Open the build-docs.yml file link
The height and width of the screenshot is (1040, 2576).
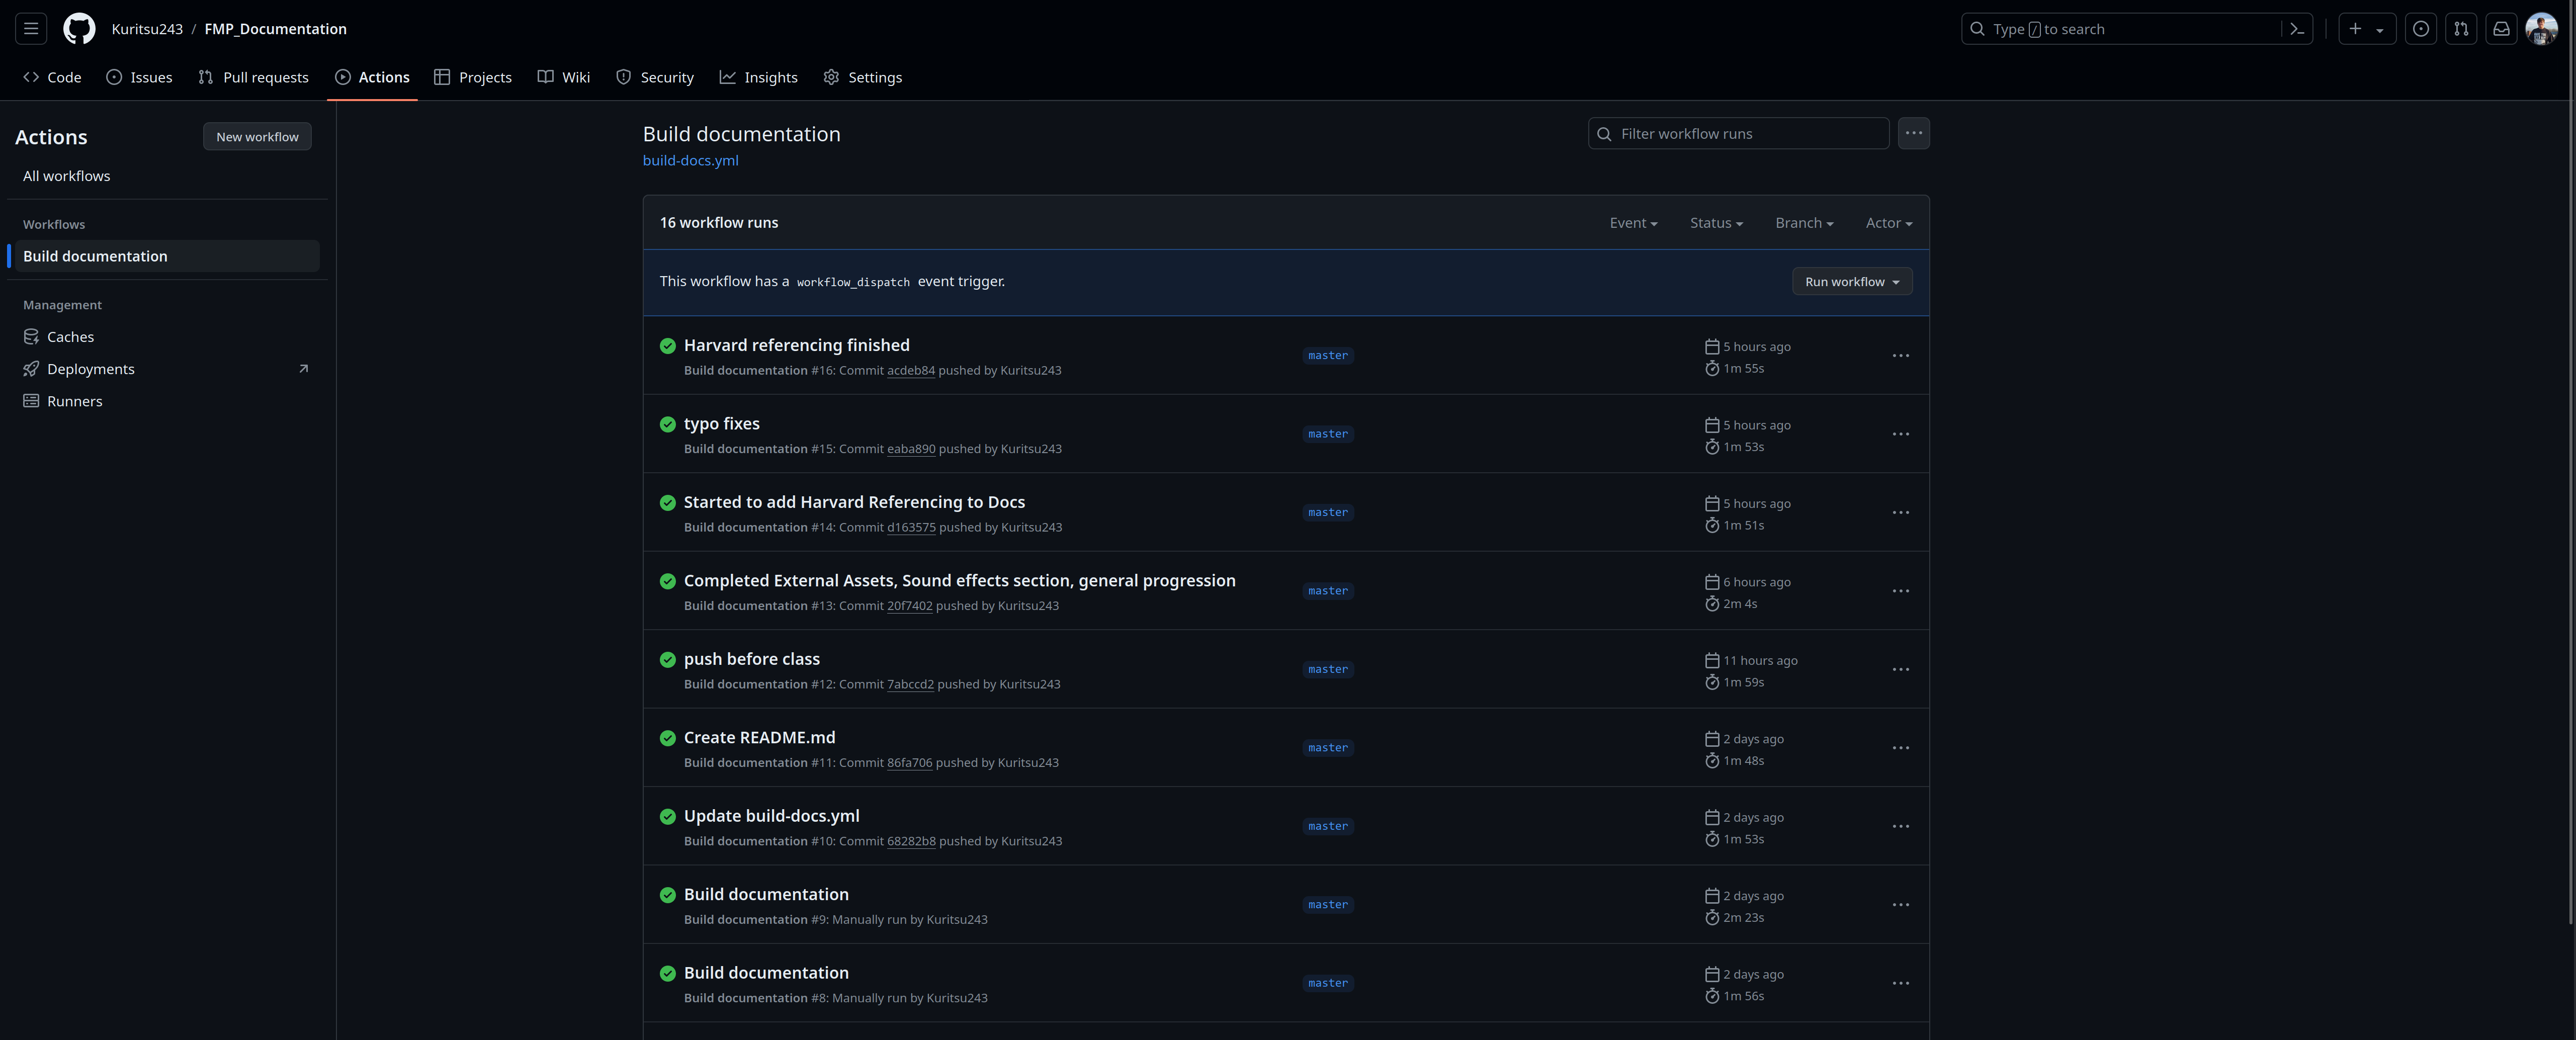pyautogui.click(x=690, y=161)
